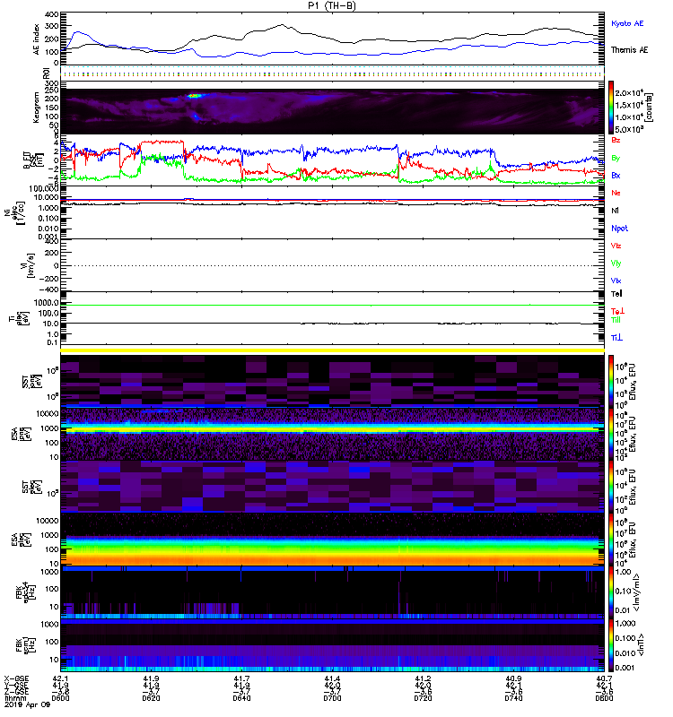Click the 2.0x10^4 tick on Keogram colorbar
This screenshot has height=717, width=673.
coord(630,93)
